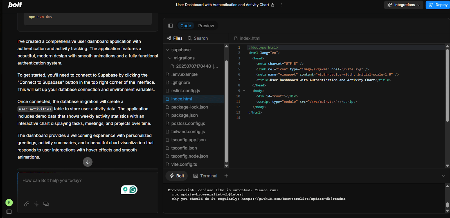Image resolution: width=450 pixels, height=218 pixels.
Task: Click the Terminal tab's console icon
Action: 195,176
